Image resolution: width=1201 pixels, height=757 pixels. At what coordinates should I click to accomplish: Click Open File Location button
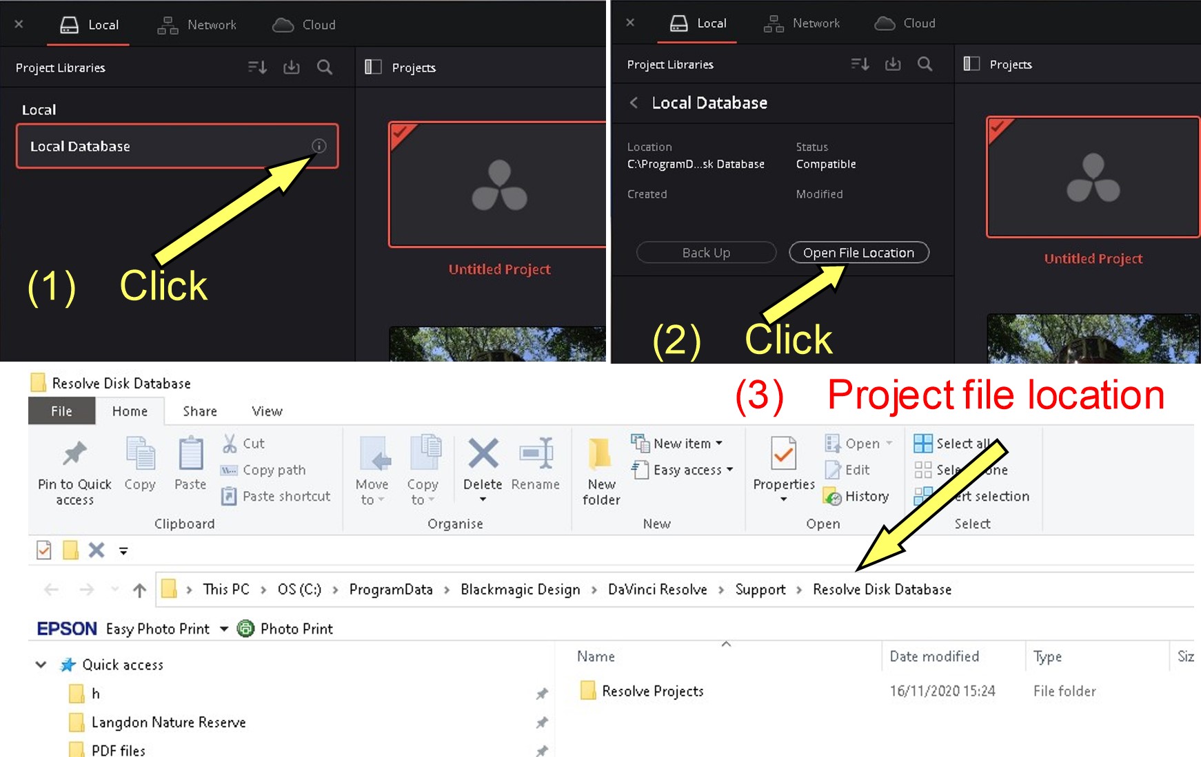pos(858,253)
